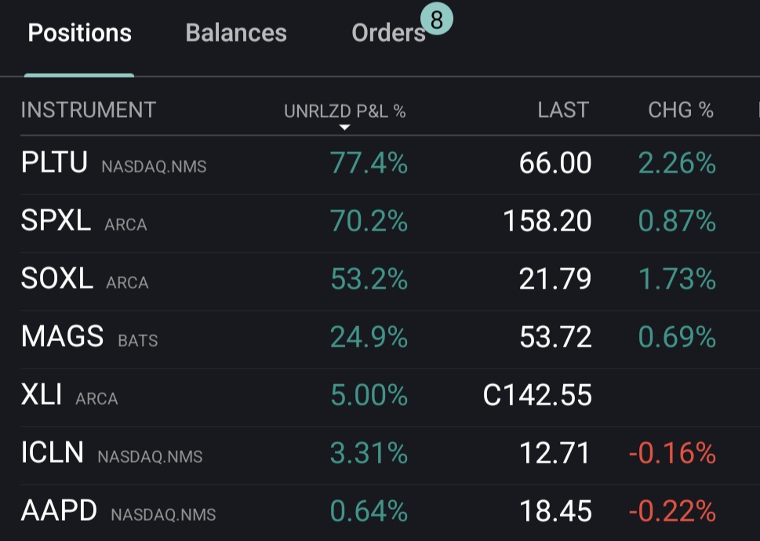Click SPXL's last price 158.20
Image resolution: width=760 pixels, height=541 pixels.
point(547,222)
